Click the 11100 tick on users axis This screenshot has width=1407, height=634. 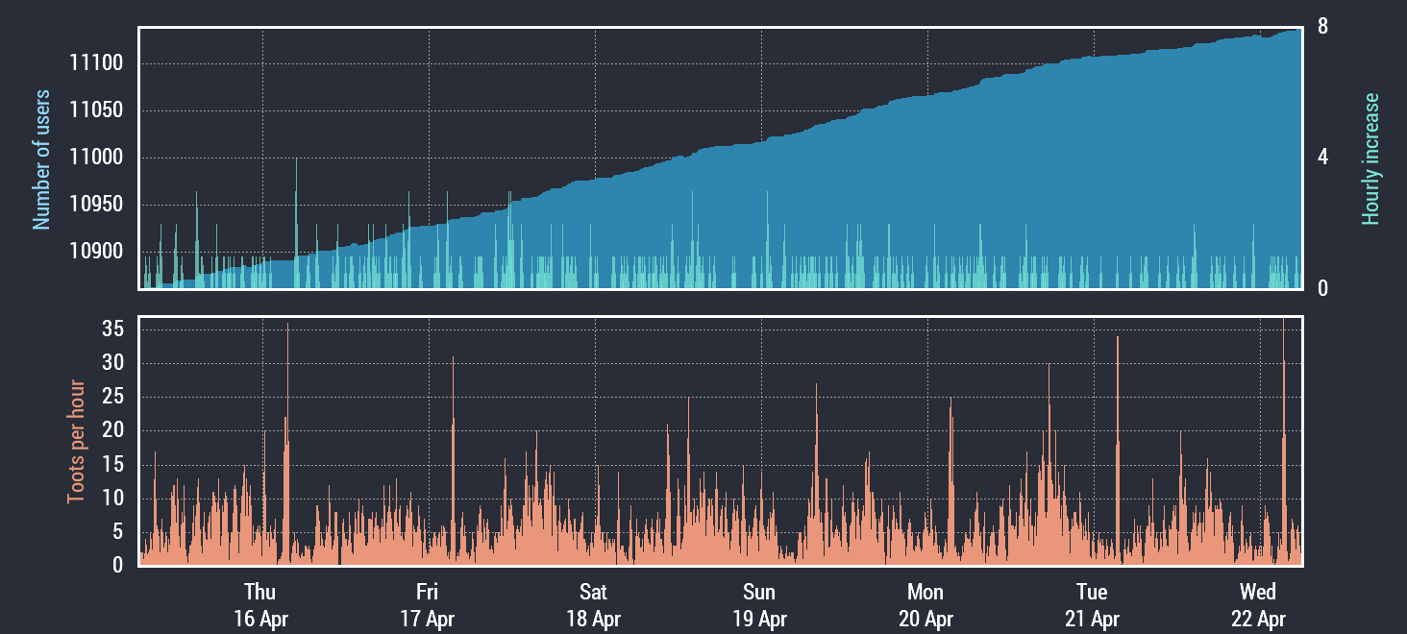pyautogui.click(x=96, y=64)
